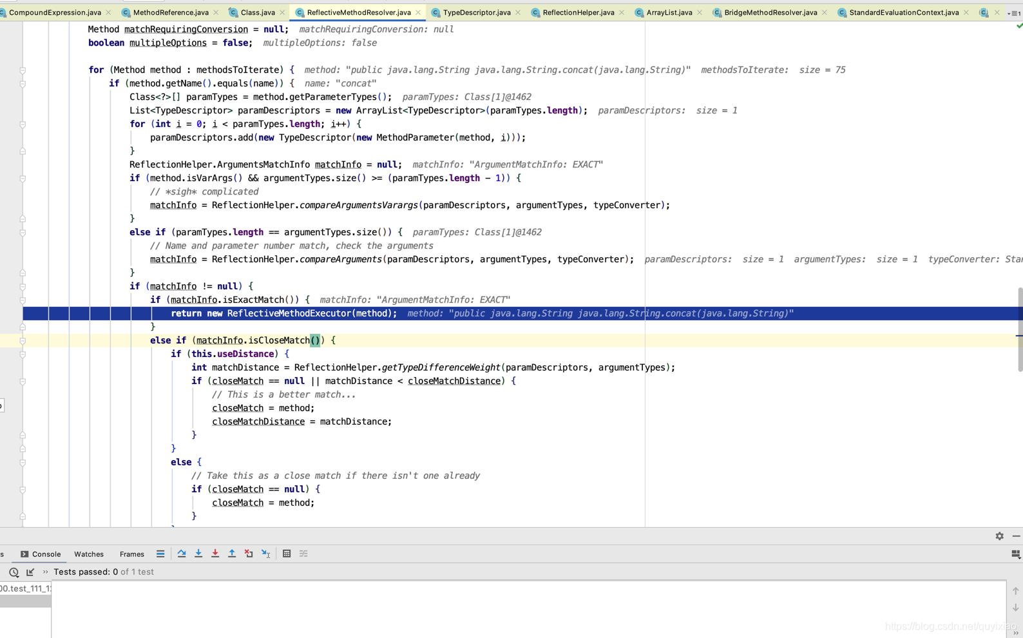Click the red Force Step Into icon
This screenshot has height=638, width=1023.
pos(215,554)
